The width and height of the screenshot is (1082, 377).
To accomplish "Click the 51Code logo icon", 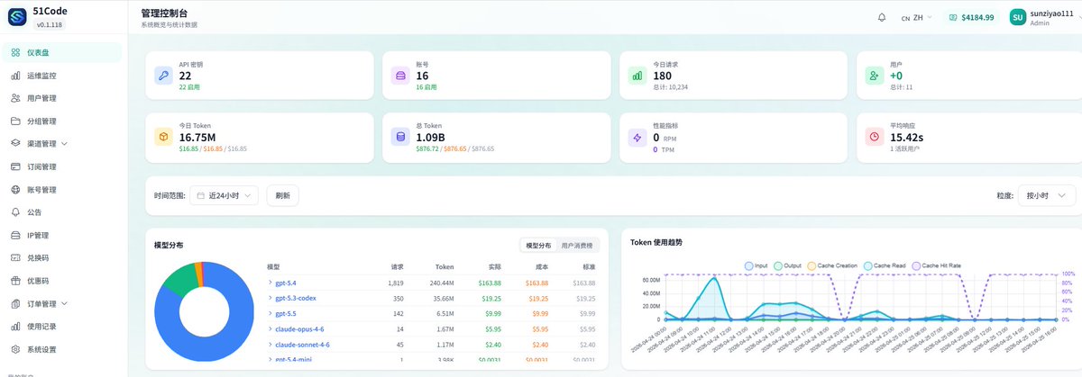I will [17, 17].
